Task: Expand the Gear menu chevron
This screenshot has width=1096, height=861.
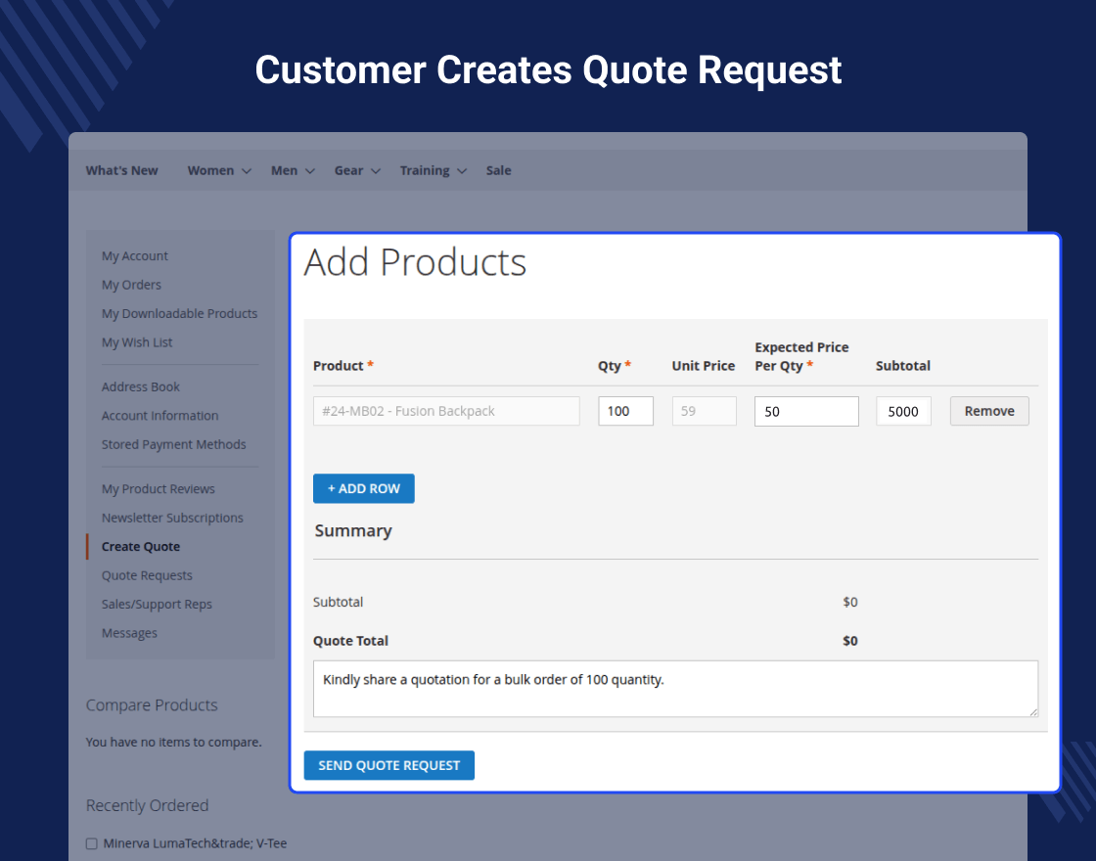Action: tap(376, 171)
